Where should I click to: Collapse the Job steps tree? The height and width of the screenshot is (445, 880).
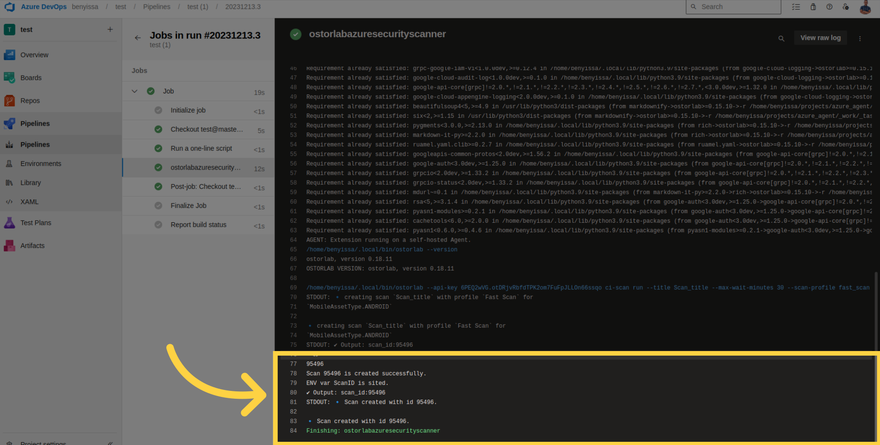tap(134, 91)
